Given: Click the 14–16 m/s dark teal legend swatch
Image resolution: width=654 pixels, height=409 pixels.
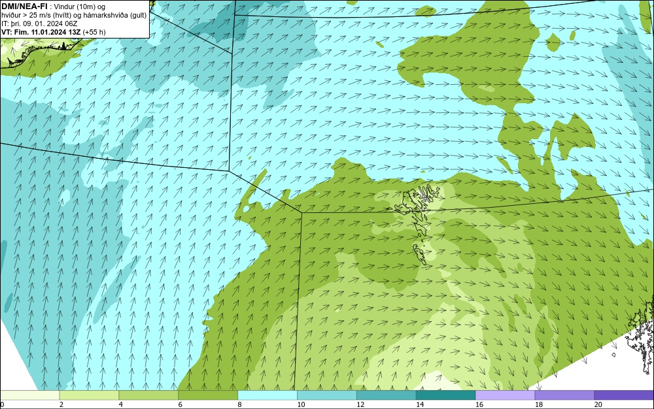Looking at the screenshot, I should tap(445, 395).
